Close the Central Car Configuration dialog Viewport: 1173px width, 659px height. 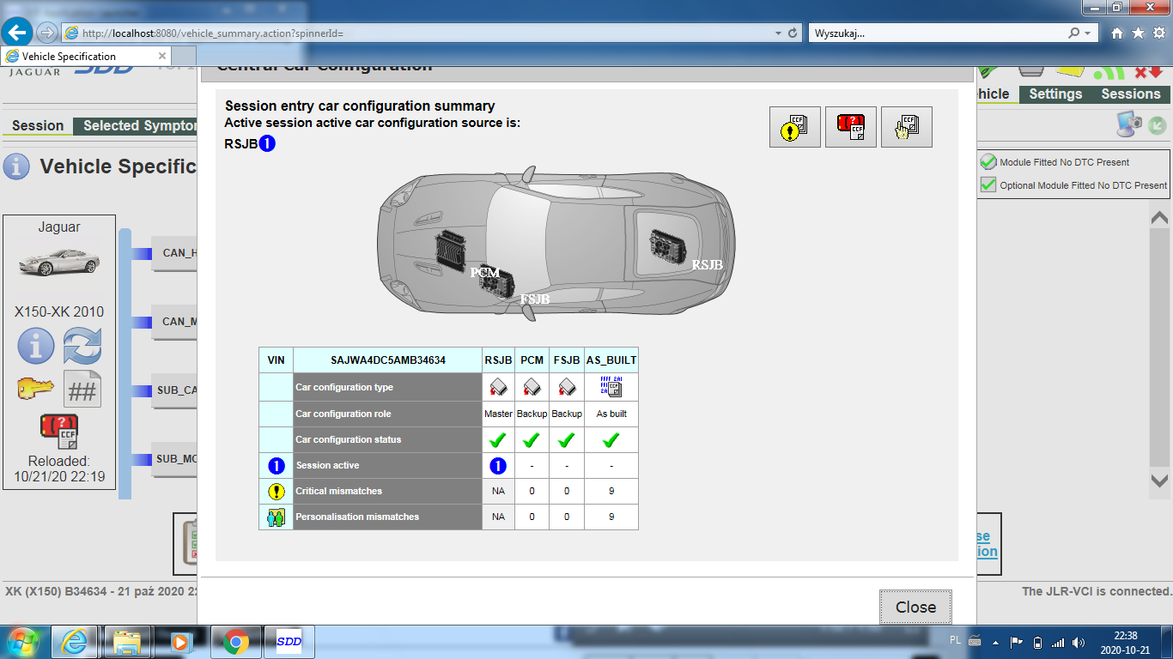915,607
